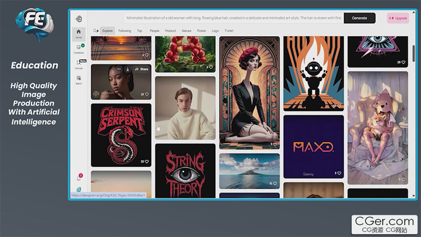Open more options on the woman portrait
The width and height of the screenshot is (421, 237).
119,69
